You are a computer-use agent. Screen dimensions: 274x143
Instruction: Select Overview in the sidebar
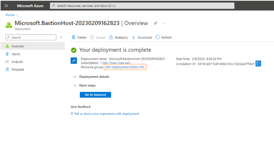click(33, 46)
